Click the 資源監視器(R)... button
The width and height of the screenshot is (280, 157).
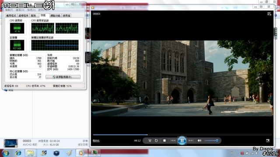(63, 77)
